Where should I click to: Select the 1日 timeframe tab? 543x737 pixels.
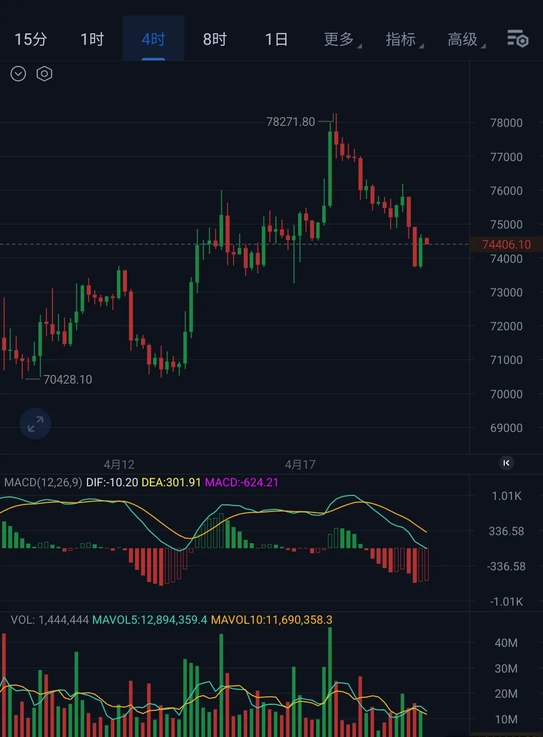(276, 39)
